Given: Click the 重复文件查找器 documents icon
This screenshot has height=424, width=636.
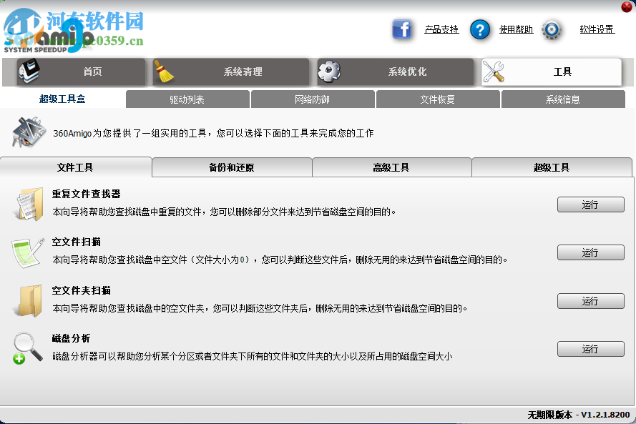Looking at the screenshot, I should [29, 204].
